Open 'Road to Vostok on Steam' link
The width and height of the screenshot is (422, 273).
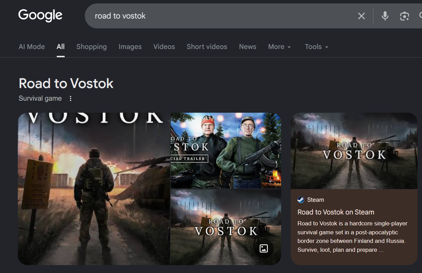336,212
